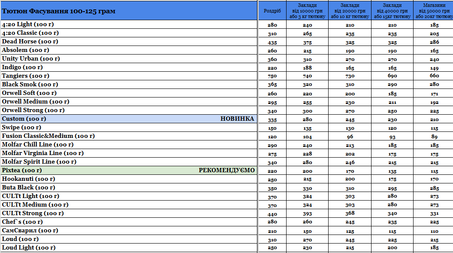The image size is (453, 253).
Task: Select Dead Horse retail price 435
Action: 272,43
